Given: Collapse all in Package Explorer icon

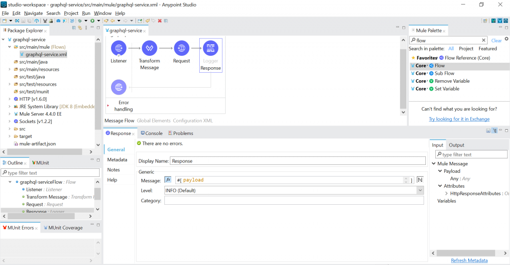Looking at the screenshot, I should click(74, 27).
